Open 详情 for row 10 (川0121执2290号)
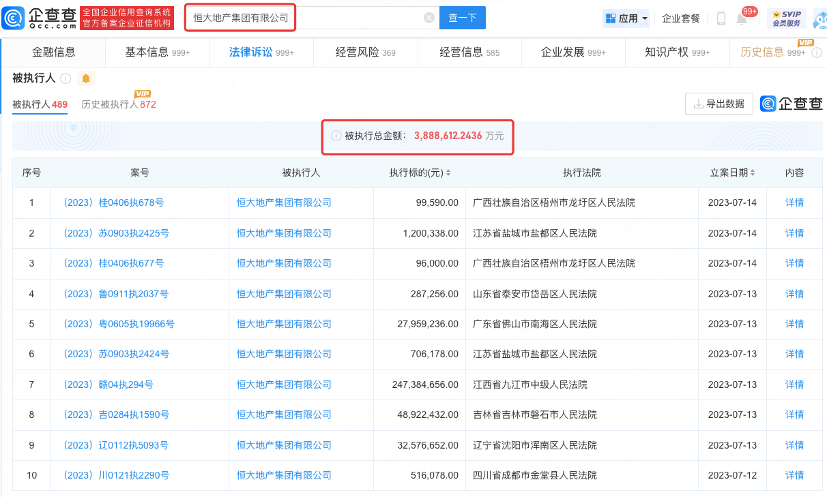 click(x=794, y=475)
